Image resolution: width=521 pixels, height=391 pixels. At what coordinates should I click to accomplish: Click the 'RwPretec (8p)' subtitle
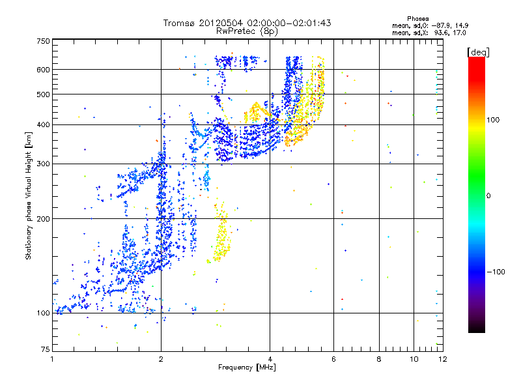(x=247, y=31)
